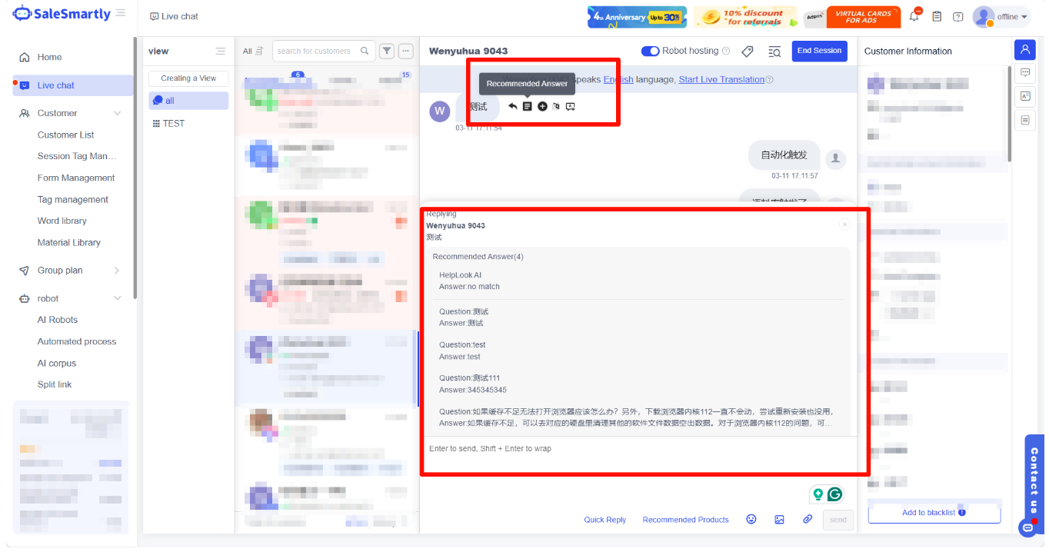Click the attach link icon
Screen dimensions: 1049x552
(x=808, y=520)
